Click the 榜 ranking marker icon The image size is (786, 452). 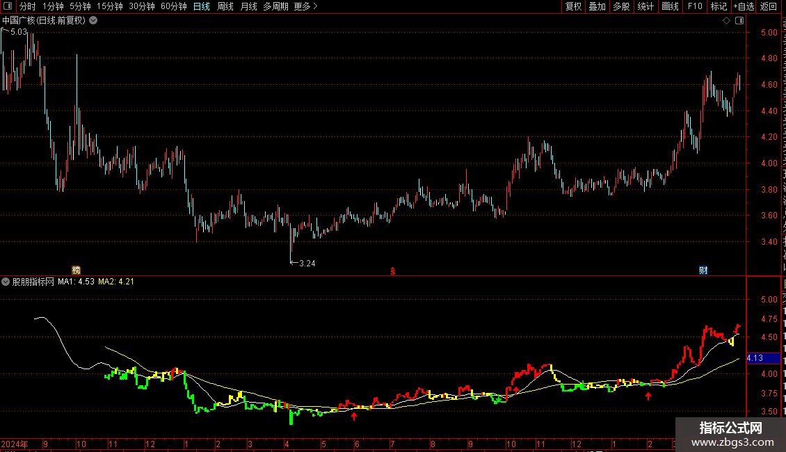point(77,270)
